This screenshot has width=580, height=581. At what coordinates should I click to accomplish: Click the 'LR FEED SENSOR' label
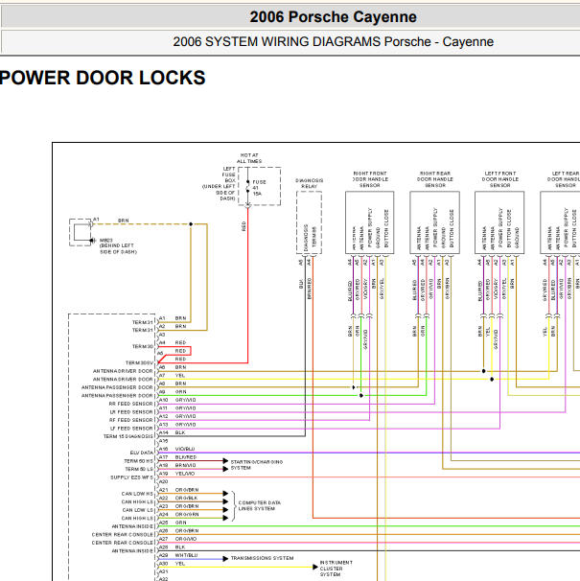130,412
